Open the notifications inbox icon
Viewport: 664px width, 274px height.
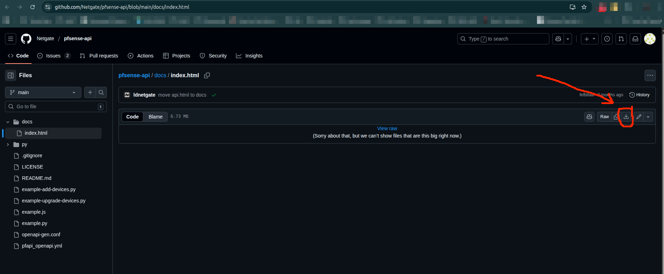point(635,39)
